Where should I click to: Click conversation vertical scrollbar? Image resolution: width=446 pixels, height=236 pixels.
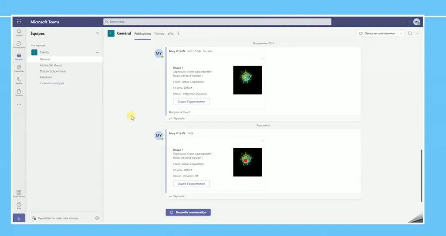tap(422, 176)
